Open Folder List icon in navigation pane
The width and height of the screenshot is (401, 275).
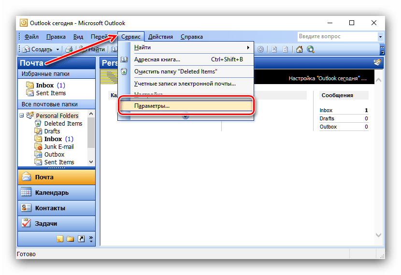point(70,239)
